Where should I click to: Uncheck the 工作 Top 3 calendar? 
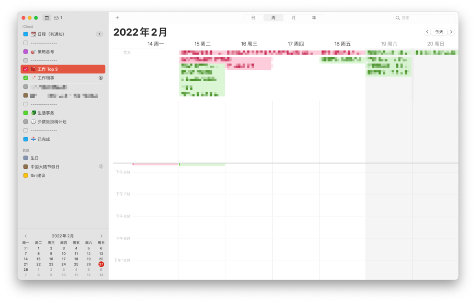click(x=25, y=69)
